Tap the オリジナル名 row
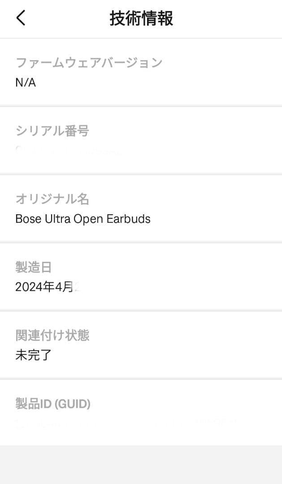282x484 pixels. point(141,208)
